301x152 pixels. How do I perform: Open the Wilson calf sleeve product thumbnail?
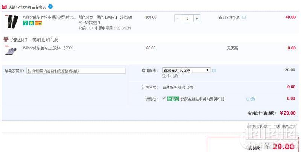(x=12, y=21)
